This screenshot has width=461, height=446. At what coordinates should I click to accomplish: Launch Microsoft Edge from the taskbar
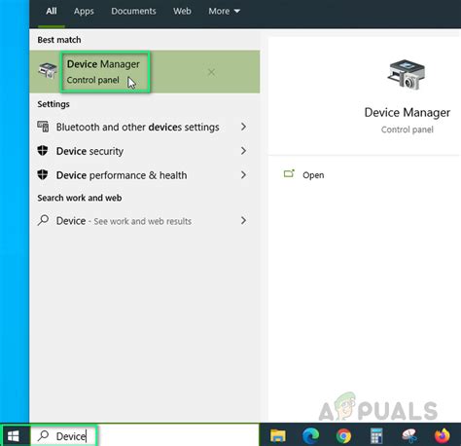(310, 436)
